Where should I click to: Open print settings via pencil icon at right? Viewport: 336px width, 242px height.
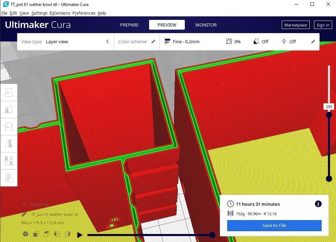tap(313, 41)
